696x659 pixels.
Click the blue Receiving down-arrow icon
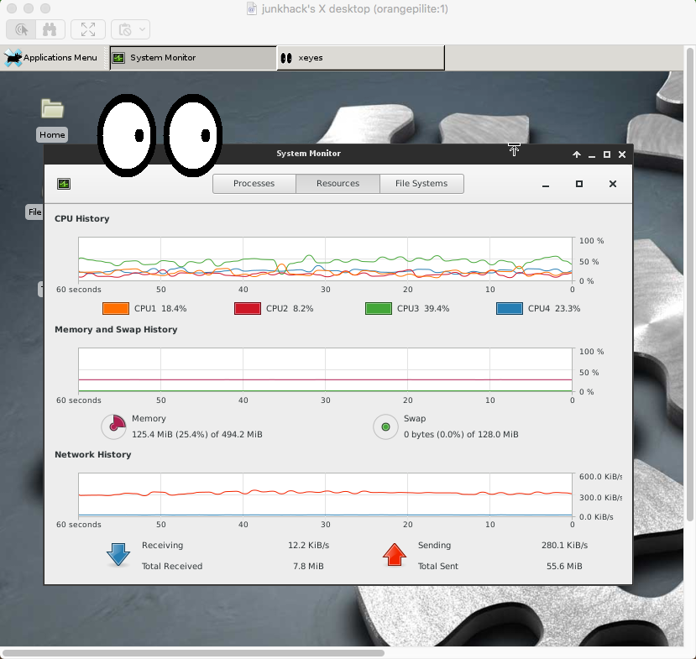click(x=118, y=555)
